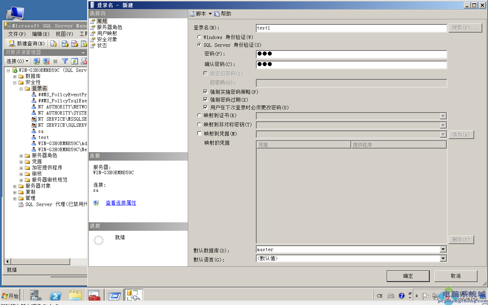This screenshot has height=305, width=488.
Task: Click the blue funnel Filter icon
Action: coord(65,61)
